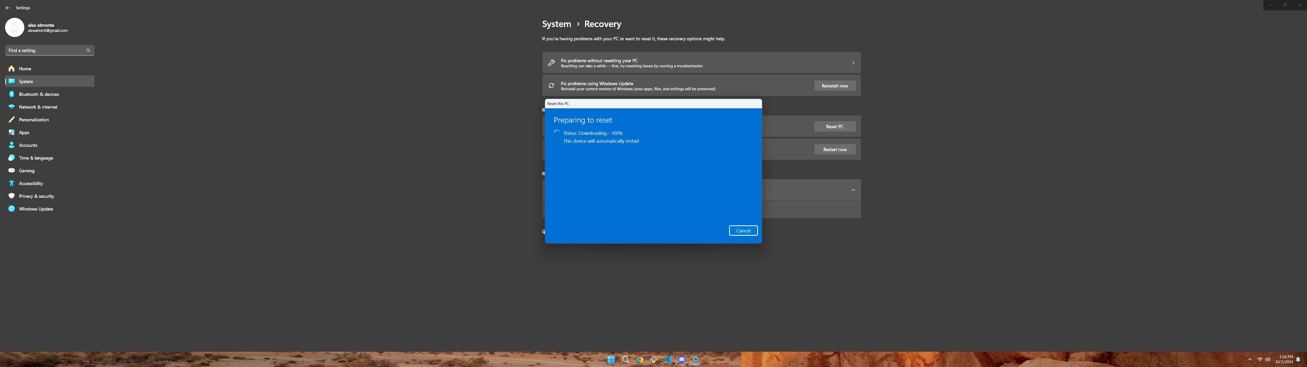Screen dimensions: 1307x367
Task: Collapse the expanded section chevron
Action: (853, 190)
